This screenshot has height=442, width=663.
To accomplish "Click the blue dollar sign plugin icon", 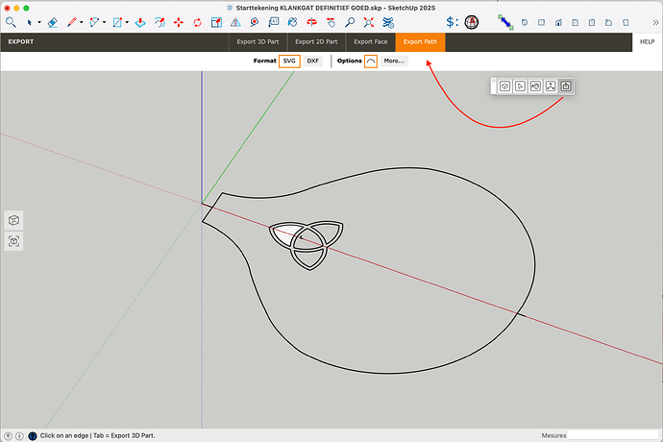I will 453,22.
